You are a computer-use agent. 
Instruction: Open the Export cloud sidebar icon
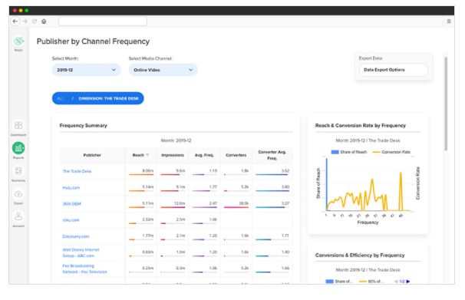click(18, 194)
